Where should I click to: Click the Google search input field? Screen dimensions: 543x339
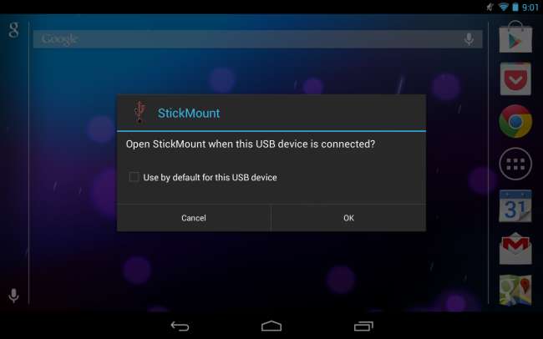tap(257, 39)
